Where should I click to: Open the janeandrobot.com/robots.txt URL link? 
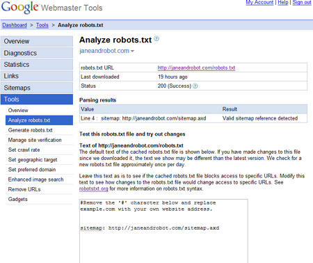click(x=196, y=67)
